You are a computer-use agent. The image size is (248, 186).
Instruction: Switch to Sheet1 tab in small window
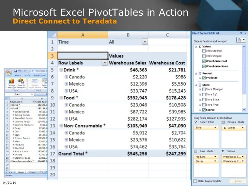[22, 172]
